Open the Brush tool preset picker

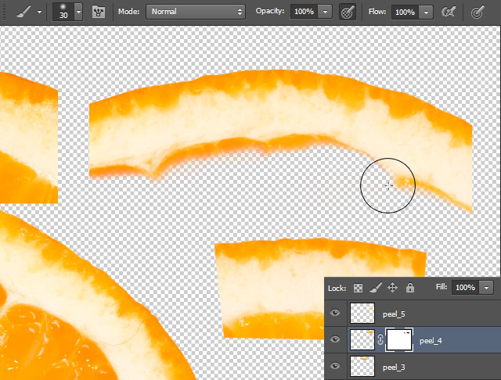point(24,12)
